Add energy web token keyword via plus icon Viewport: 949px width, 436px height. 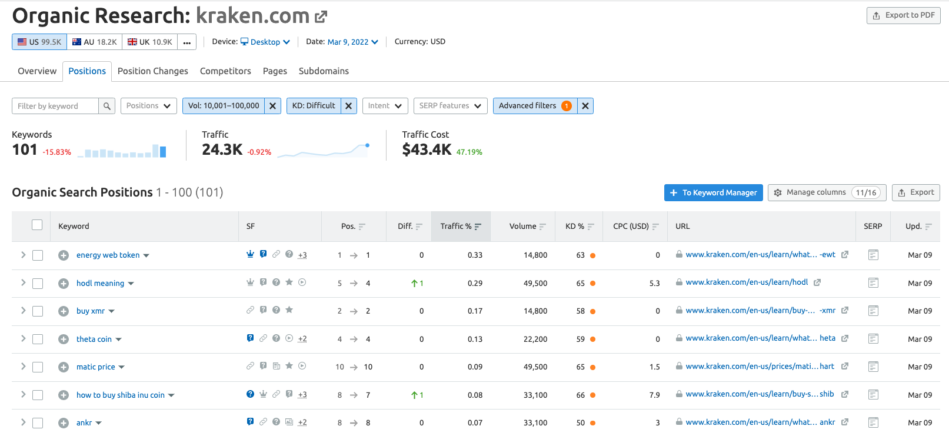(x=64, y=255)
